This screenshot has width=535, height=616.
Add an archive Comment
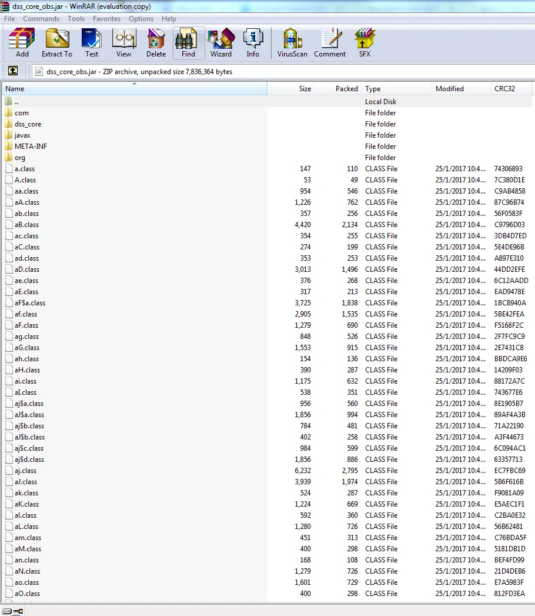330,43
